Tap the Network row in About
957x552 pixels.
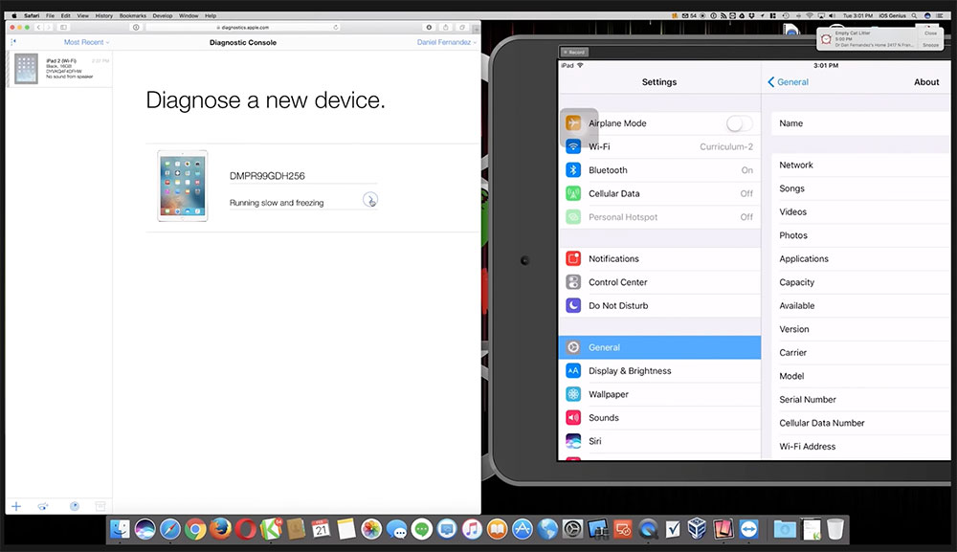(861, 165)
